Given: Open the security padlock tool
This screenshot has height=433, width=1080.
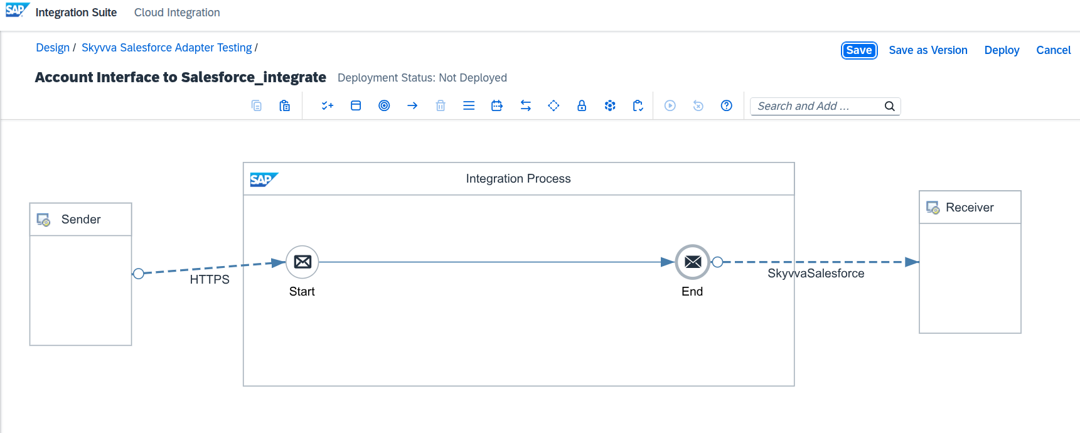Looking at the screenshot, I should [x=582, y=105].
